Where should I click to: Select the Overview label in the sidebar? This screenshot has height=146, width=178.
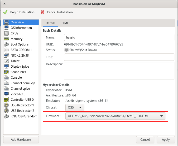coord(17,22)
